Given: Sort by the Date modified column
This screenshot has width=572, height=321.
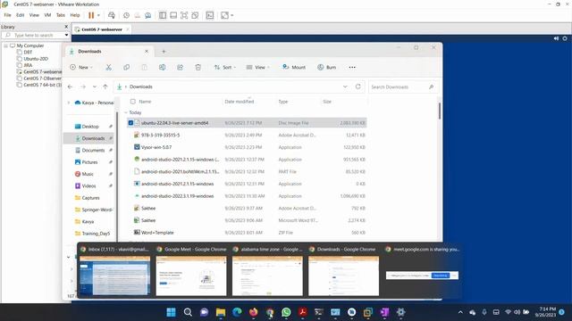Looking at the screenshot, I should pyautogui.click(x=240, y=102).
